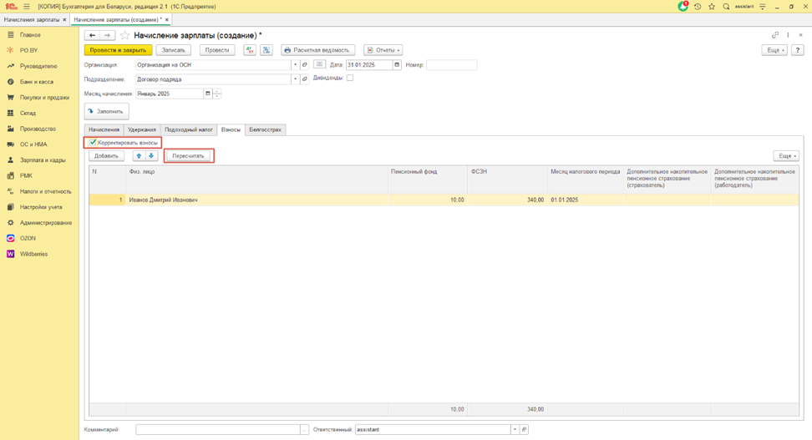Image resolution: width=812 pixels, height=440 pixels.
Task: Expand Подразделение dropdown list
Action: click(295, 79)
